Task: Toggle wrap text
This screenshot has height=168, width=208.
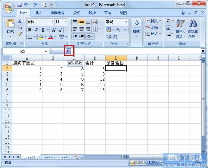Action: coord(96,22)
